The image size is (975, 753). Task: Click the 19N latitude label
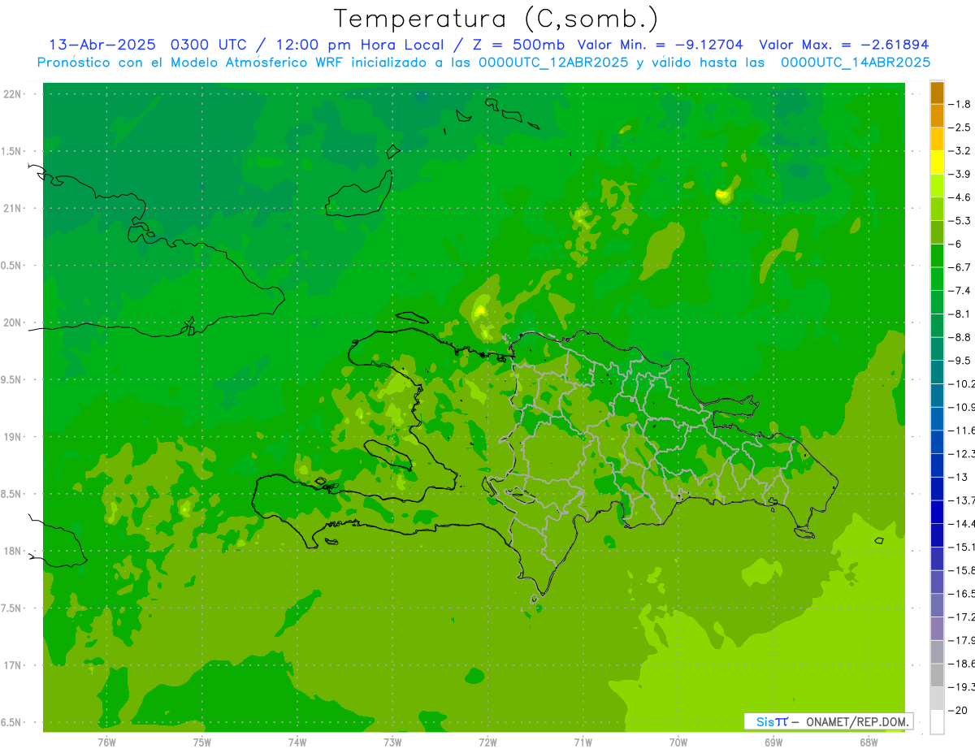pos(14,437)
